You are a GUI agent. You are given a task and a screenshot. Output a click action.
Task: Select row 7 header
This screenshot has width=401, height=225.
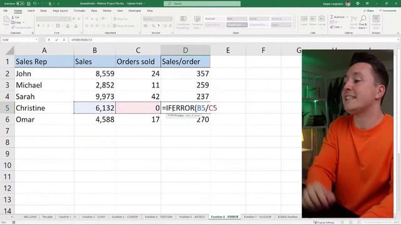pos(7,131)
